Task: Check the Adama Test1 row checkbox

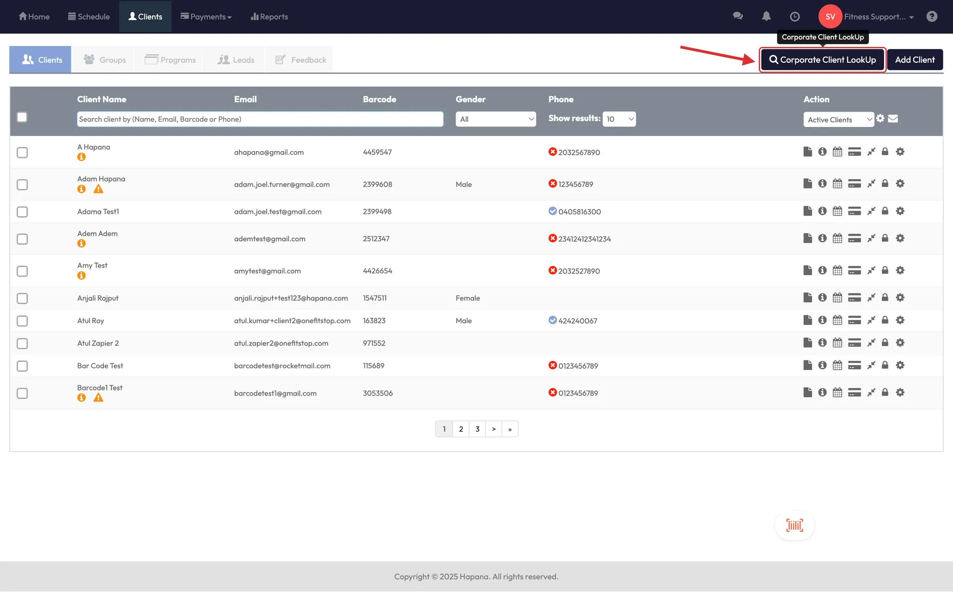Action: tap(22, 212)
